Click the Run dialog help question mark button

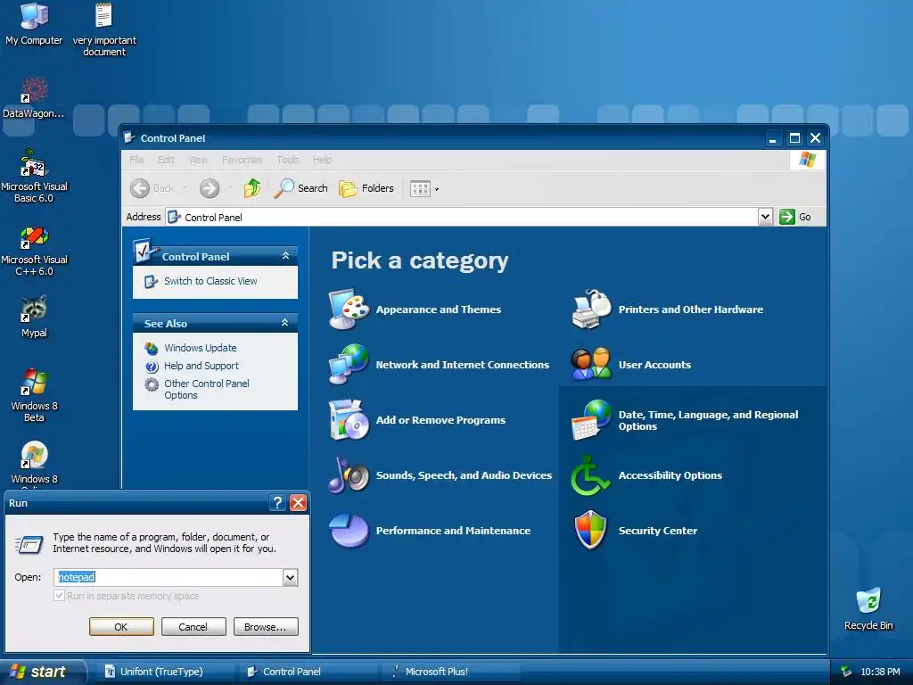(278, 503)
